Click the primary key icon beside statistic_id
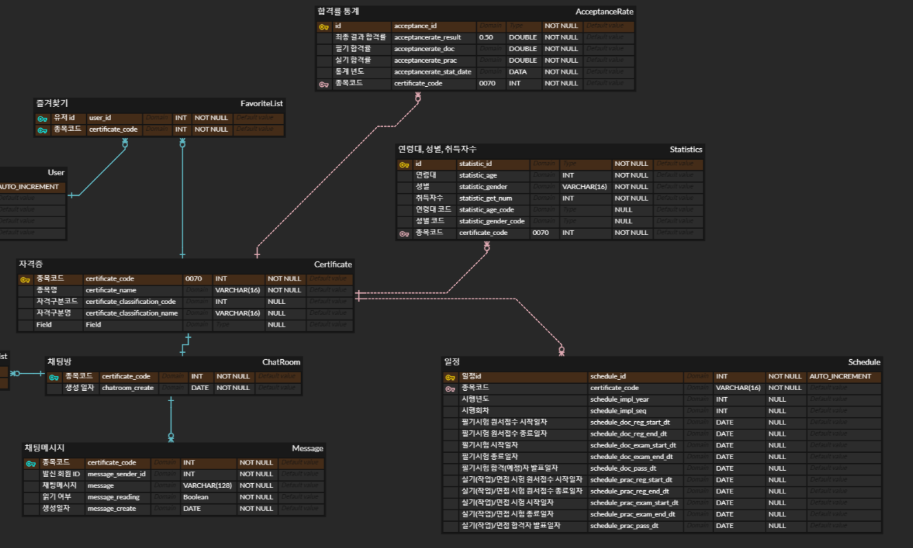The height and width of the screenshot is (548, 913). (x=404, y=165)
